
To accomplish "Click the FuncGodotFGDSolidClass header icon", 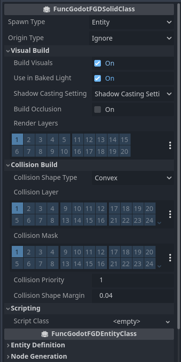I will 47,9.
